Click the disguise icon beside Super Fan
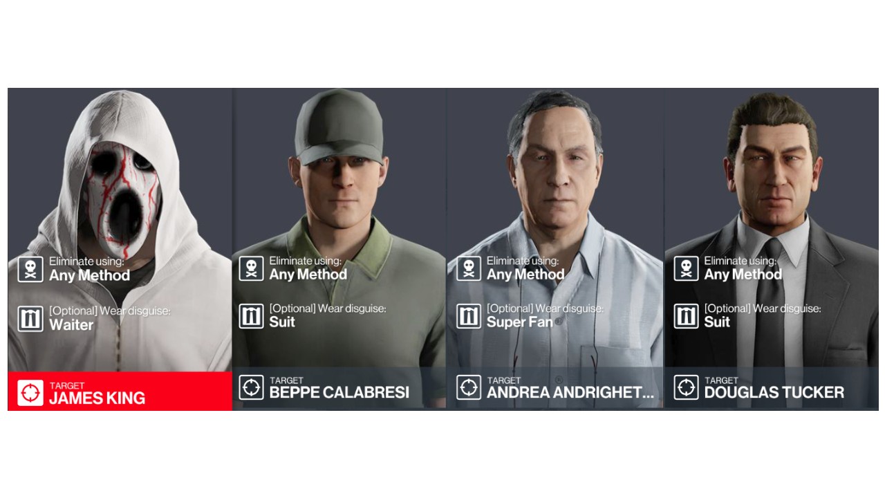Image resolution: width=885 pixels, height=498 pixels. pos(469,316)
